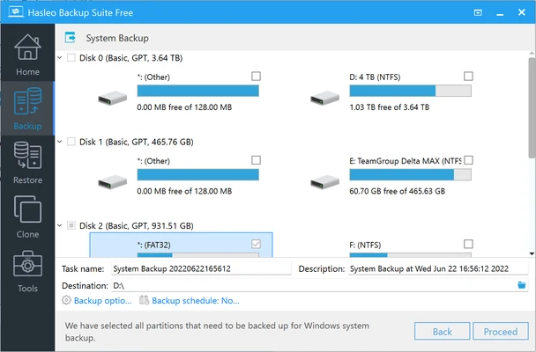Click the Backup schedule calendar icon

145,300
